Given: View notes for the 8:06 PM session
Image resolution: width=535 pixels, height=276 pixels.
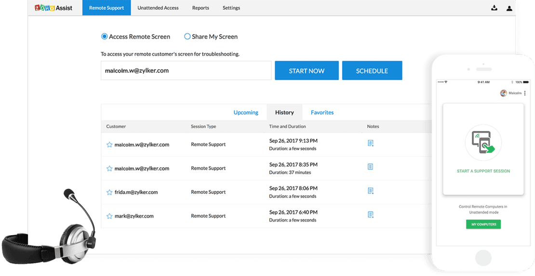Looking at the screenshot, I should [x=371, y=191].
